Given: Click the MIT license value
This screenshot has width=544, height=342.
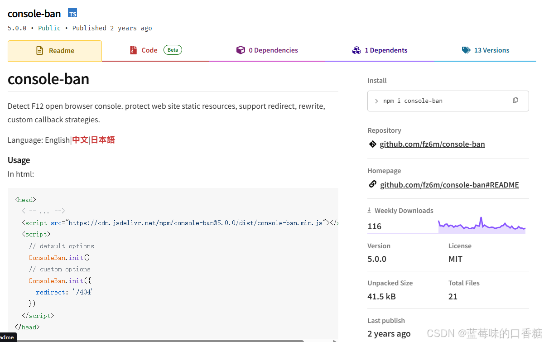Looking at the screenshot, I should click(455, 259).
